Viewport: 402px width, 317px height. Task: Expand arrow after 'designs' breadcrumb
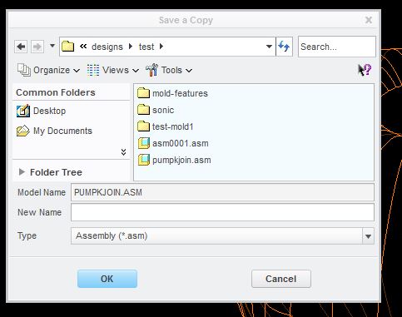click(131, 47)
